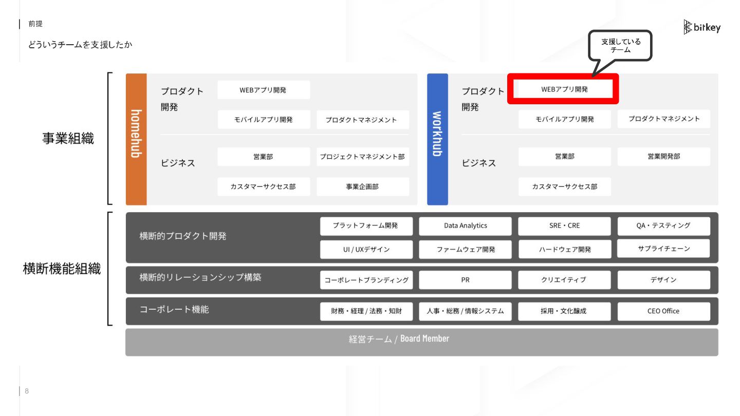Select 採用・文化醸成 box
Screen dimensions: 740x416
(x=564, y=311)
